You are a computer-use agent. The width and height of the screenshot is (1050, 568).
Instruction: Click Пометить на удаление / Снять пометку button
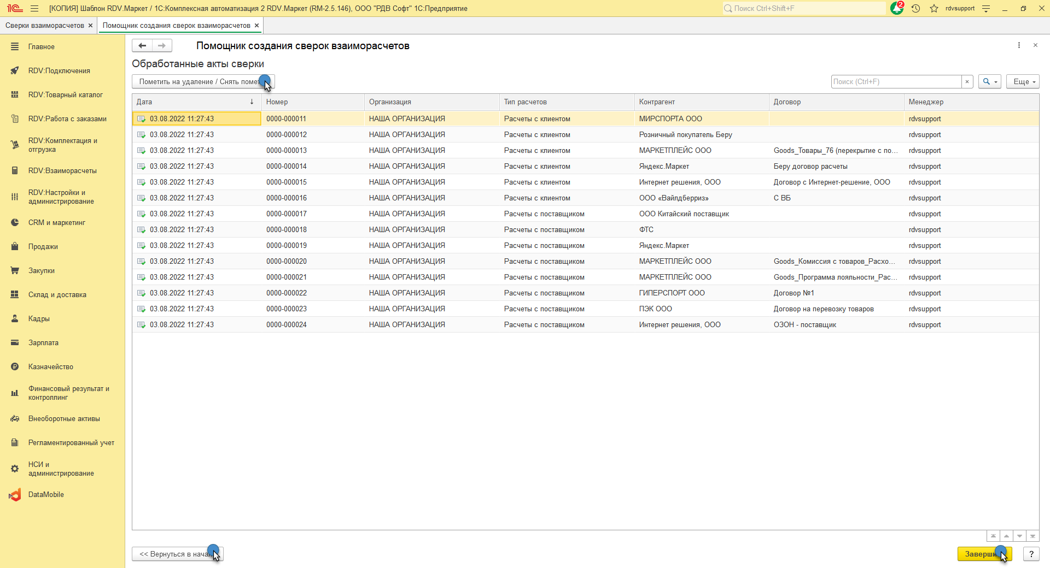pyautogui.click(x=202, y=82)
